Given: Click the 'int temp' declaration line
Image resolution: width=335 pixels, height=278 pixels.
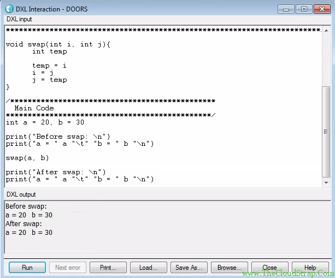Looking at the screenshot, I should tap(50, 51).
